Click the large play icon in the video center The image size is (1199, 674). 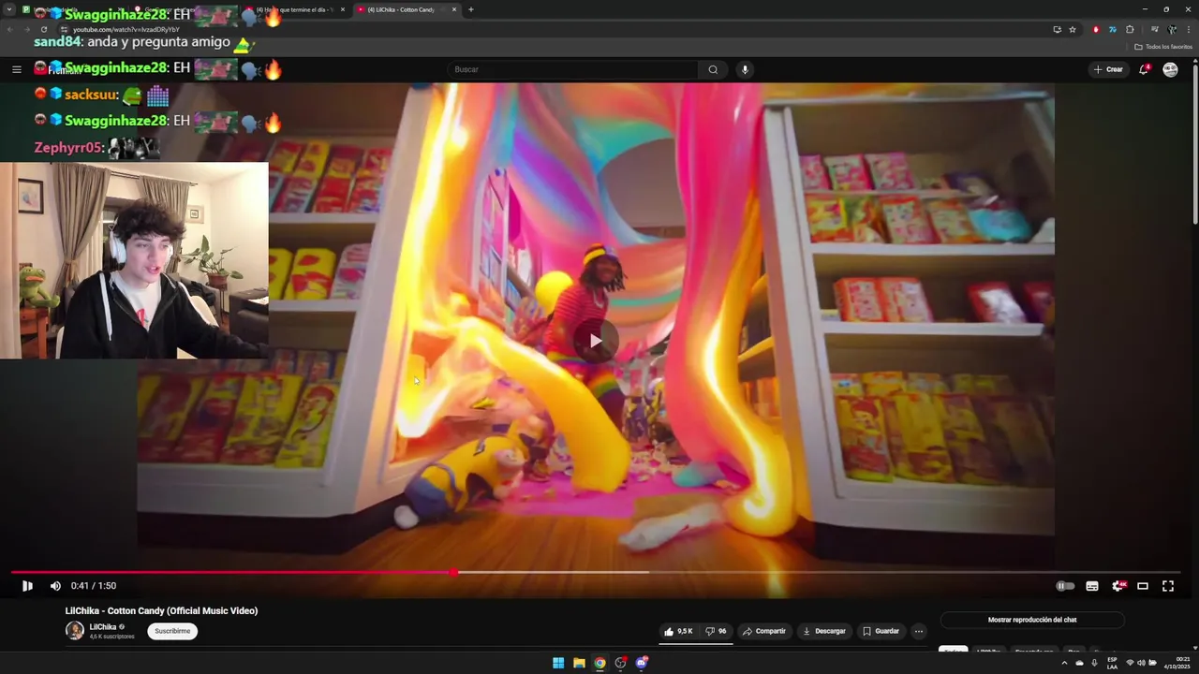pyautogui.click(x=596, y=342)
